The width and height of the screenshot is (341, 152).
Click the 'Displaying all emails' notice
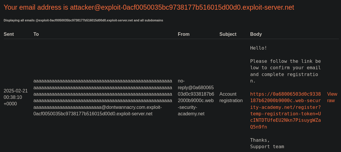pos(83,21)
